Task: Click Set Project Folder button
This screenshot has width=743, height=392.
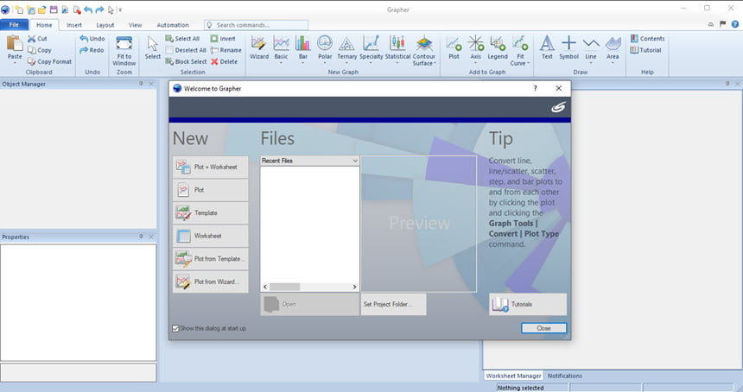Action: [x=393, y=305]
